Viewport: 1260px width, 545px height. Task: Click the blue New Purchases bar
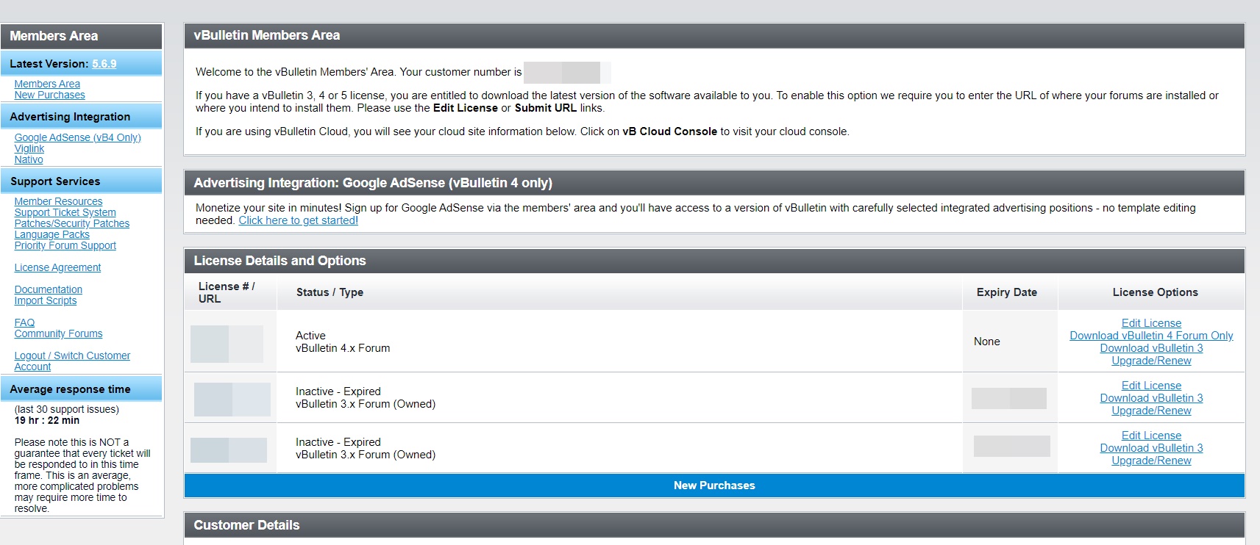pyautogui.click(x=714, y=486)
